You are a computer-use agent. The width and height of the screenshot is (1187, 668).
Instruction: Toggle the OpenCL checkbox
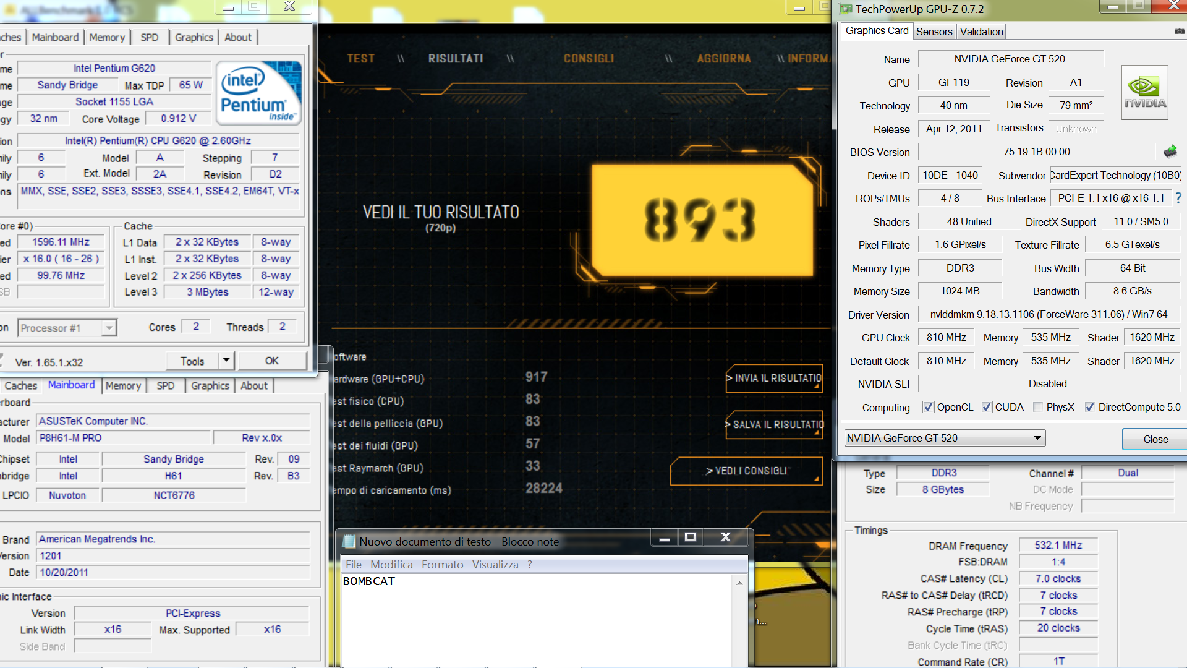pos(928,407)
